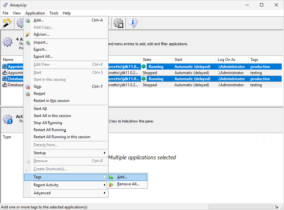Select the Stop All Running entry

(66, 123)
